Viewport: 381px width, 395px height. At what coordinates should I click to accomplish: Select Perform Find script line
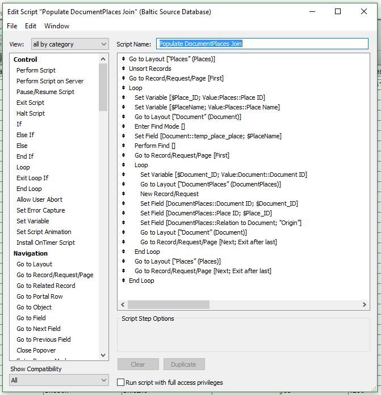click(x=154, y=146)
